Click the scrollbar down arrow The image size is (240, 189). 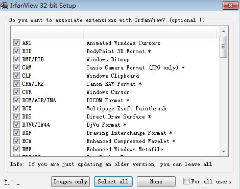pos(224,151)
